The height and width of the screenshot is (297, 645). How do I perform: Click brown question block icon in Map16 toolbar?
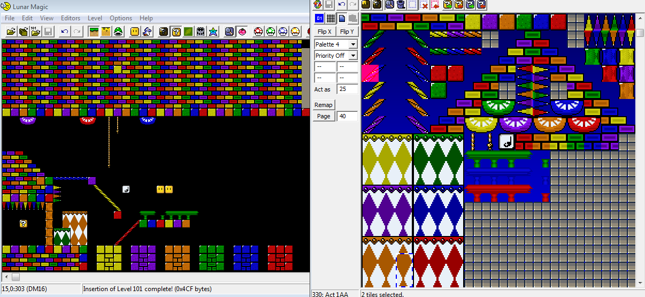[x=377, y=5]
